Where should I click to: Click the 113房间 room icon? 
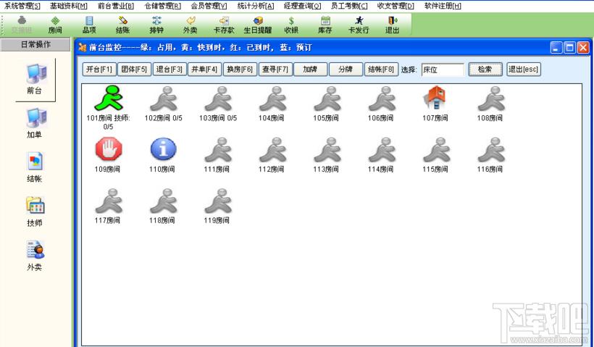pyautogui.click(x=327, y=150)
